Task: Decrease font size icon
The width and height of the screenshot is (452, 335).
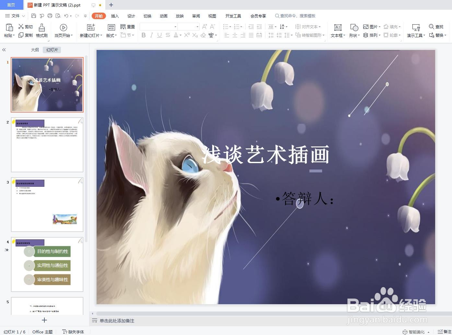Action: (213, 27)
